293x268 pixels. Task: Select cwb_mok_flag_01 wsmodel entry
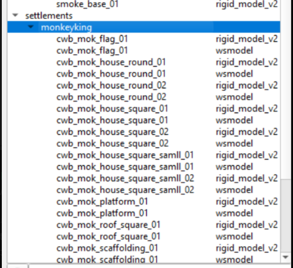click(144, 50)
